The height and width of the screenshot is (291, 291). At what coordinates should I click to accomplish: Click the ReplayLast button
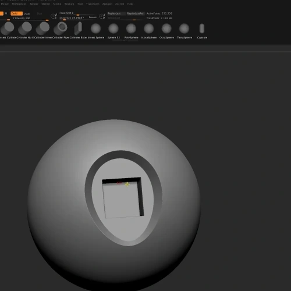tap(116, 13)
